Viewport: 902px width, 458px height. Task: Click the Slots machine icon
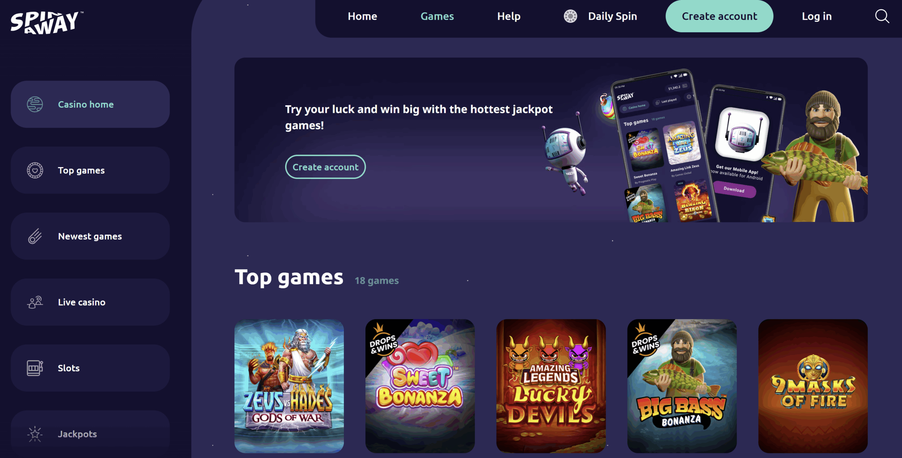[x=35, y=368]
